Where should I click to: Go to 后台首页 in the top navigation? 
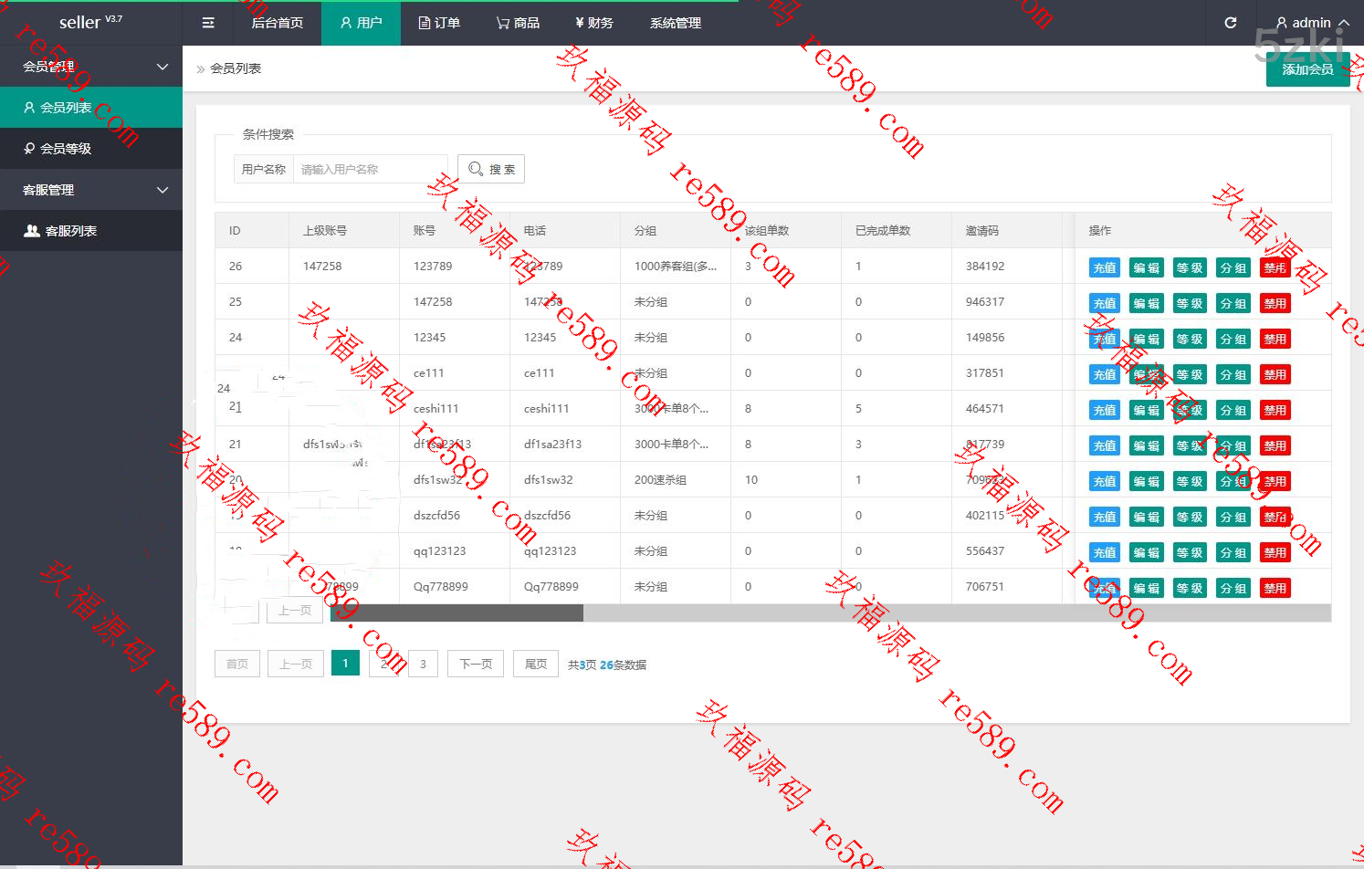(x=277, y=23)
